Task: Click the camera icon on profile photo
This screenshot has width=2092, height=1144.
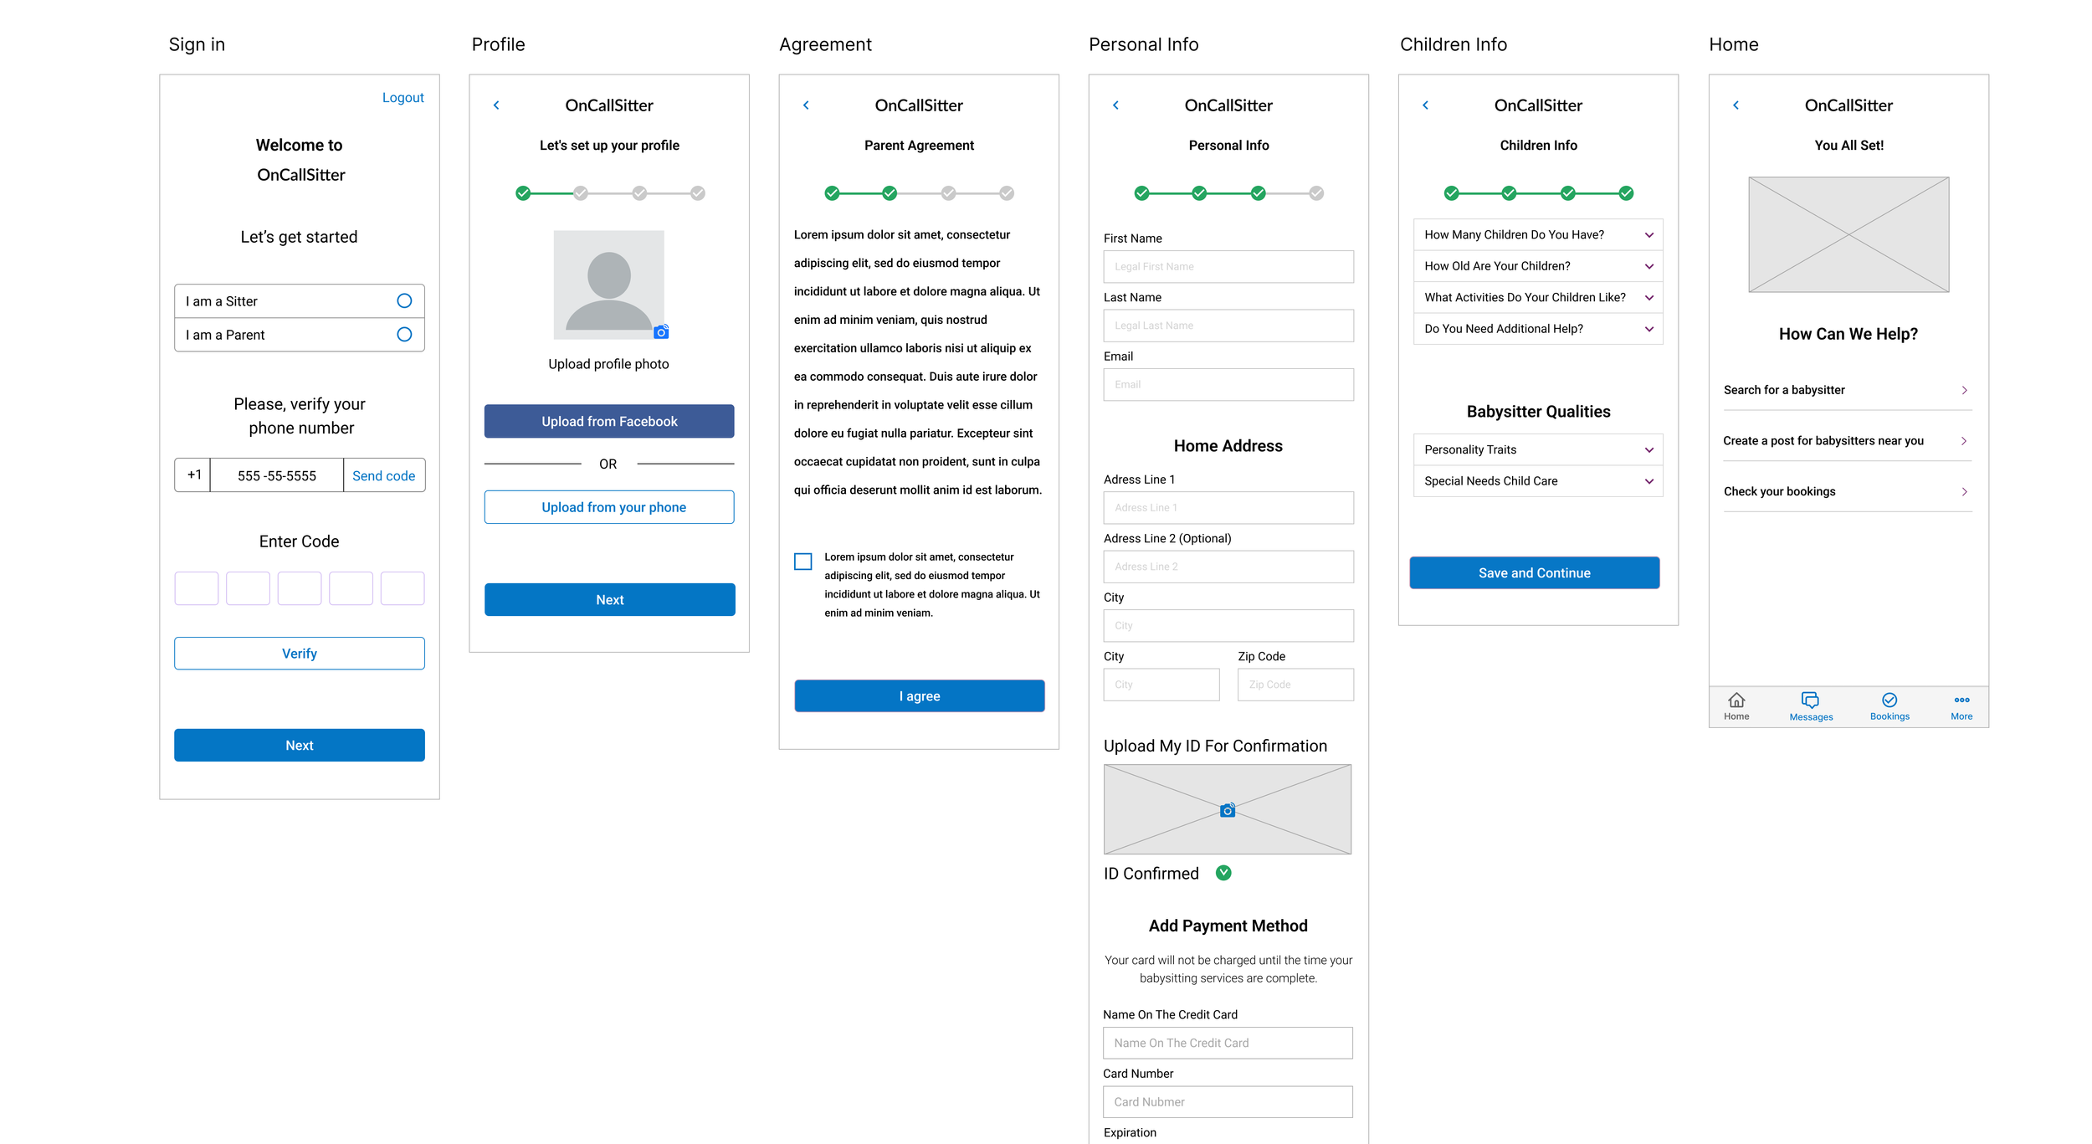Action: click(661, 332)
